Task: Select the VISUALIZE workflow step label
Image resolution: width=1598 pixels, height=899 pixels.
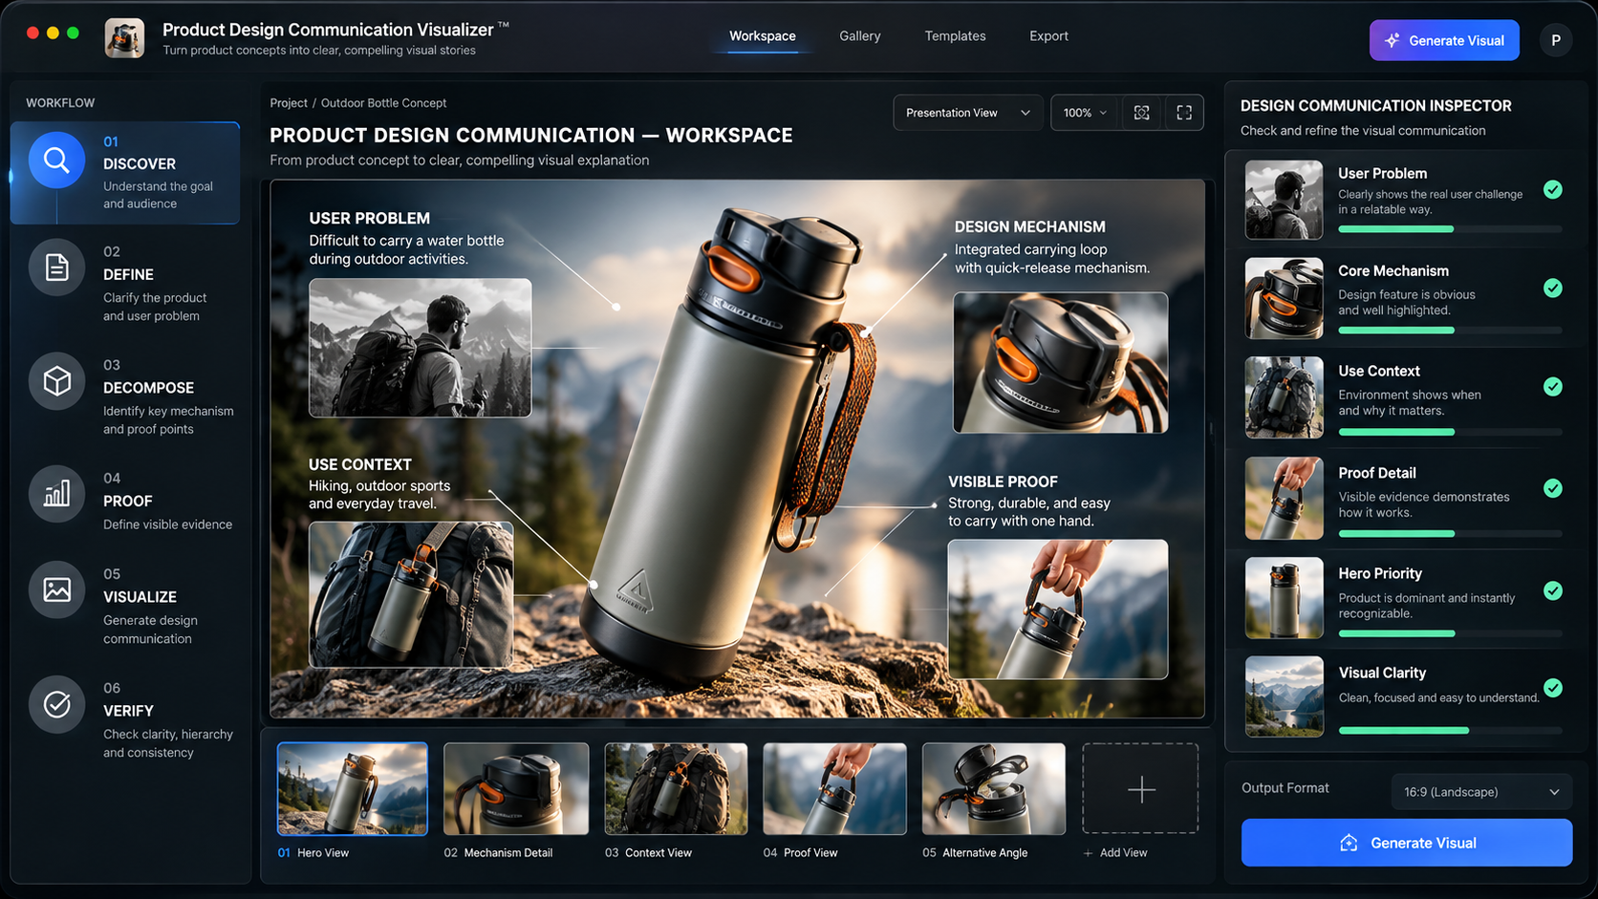Action: coord(140,596)
